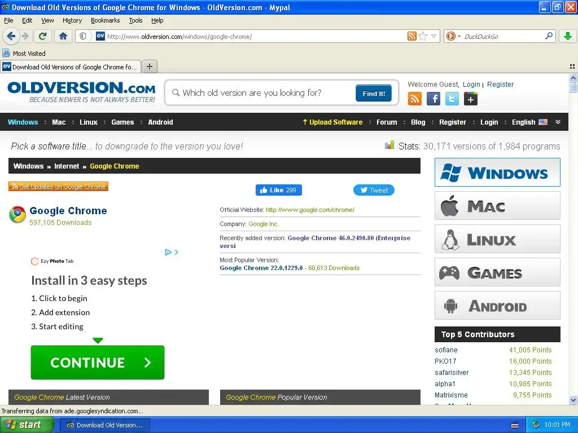Click the forward navigation arrow
Image resolution: width=578 pixels, height=433 pixels.
pyautogui.click(x=25, y=36)
